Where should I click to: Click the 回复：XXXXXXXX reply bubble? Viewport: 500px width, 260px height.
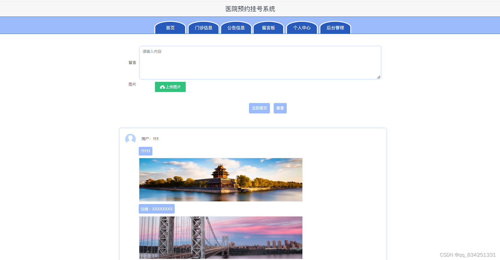[x=157, y=209]
